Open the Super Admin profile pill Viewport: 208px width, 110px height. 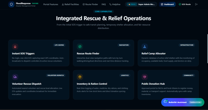point(141,4)
